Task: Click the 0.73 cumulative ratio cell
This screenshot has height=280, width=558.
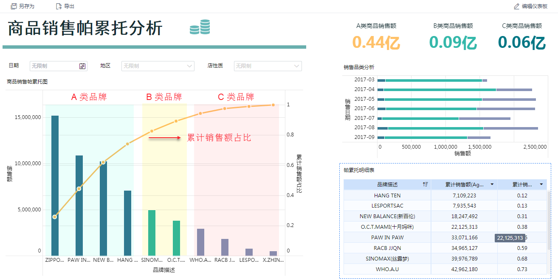Action: click(522, 269)
